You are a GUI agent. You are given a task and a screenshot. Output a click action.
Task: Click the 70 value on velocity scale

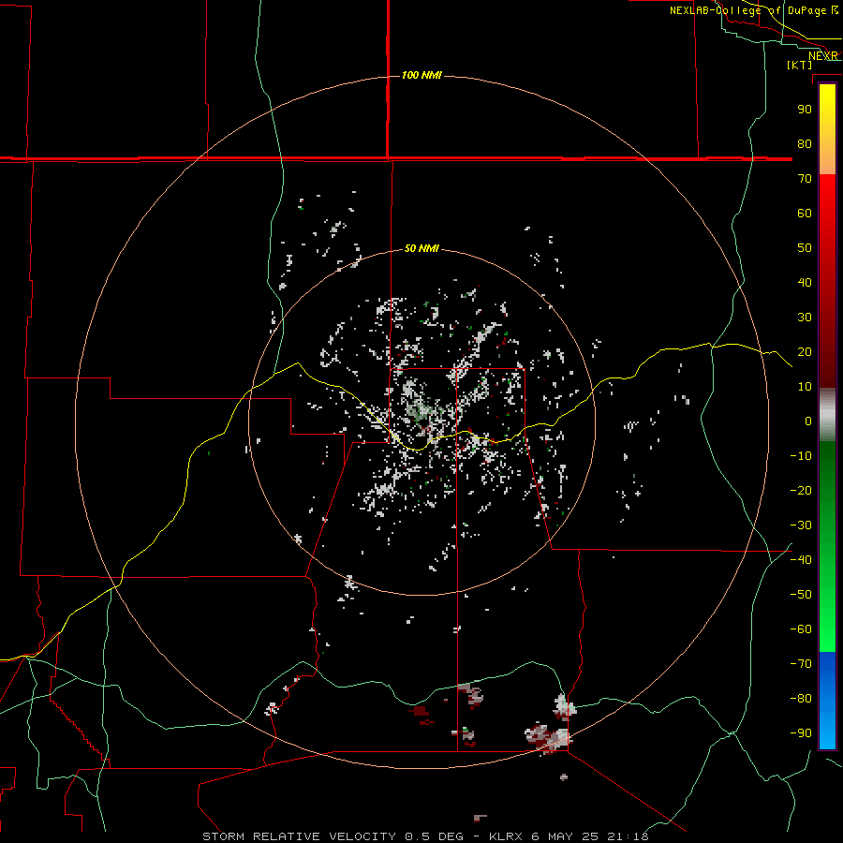(805, 179)
